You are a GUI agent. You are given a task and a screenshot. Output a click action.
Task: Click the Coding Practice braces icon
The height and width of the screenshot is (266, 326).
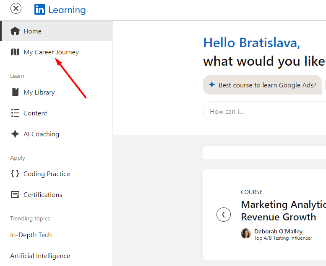tap(15, 174)
